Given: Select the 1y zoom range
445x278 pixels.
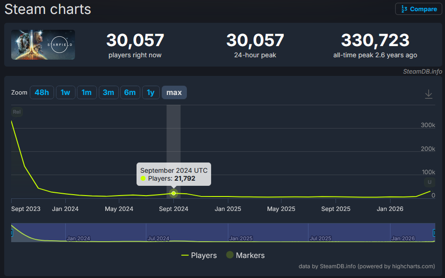Looking at the screenshot, I should coord(151,93).
